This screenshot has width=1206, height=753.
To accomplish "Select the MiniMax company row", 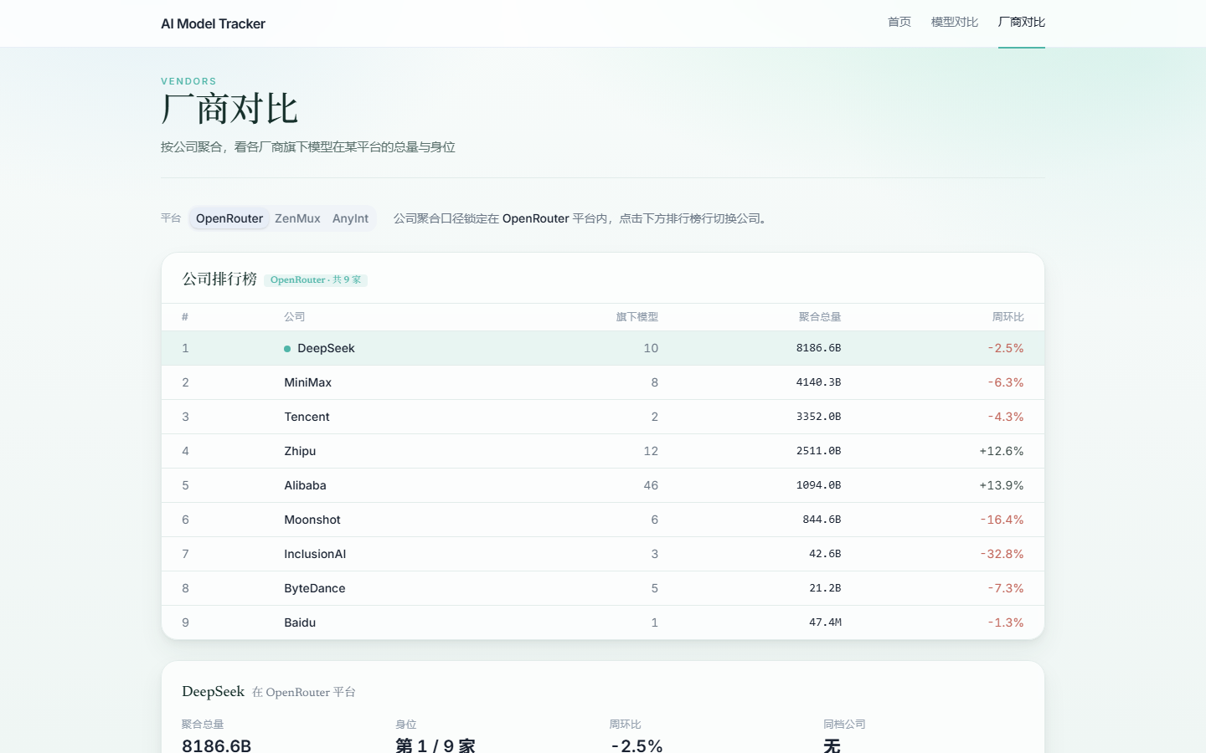I will coord(603,382).
